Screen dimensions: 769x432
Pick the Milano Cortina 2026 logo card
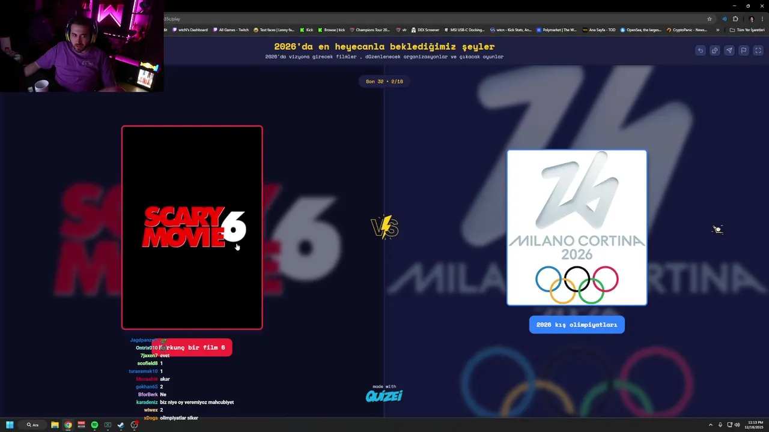coord(577,227)
